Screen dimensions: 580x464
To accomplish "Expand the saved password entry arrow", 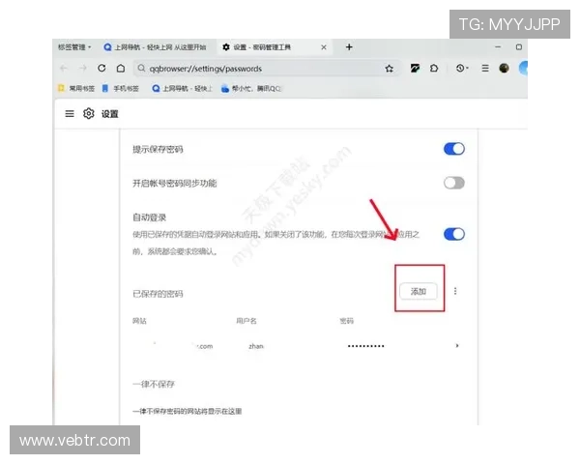I will [x=457, y=346].
